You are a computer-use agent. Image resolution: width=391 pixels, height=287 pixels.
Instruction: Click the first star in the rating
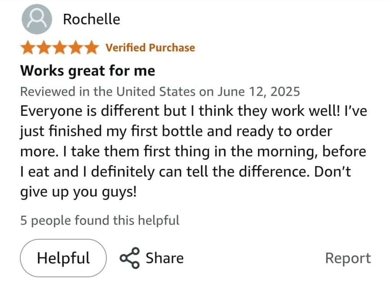(x=27, y=48)
